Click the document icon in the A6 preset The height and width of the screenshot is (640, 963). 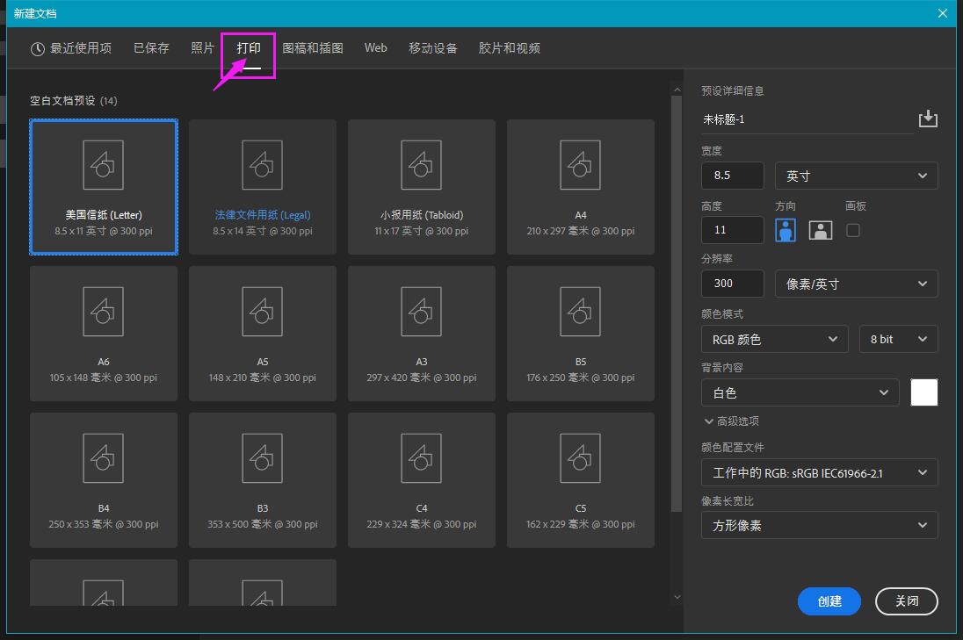103,312
